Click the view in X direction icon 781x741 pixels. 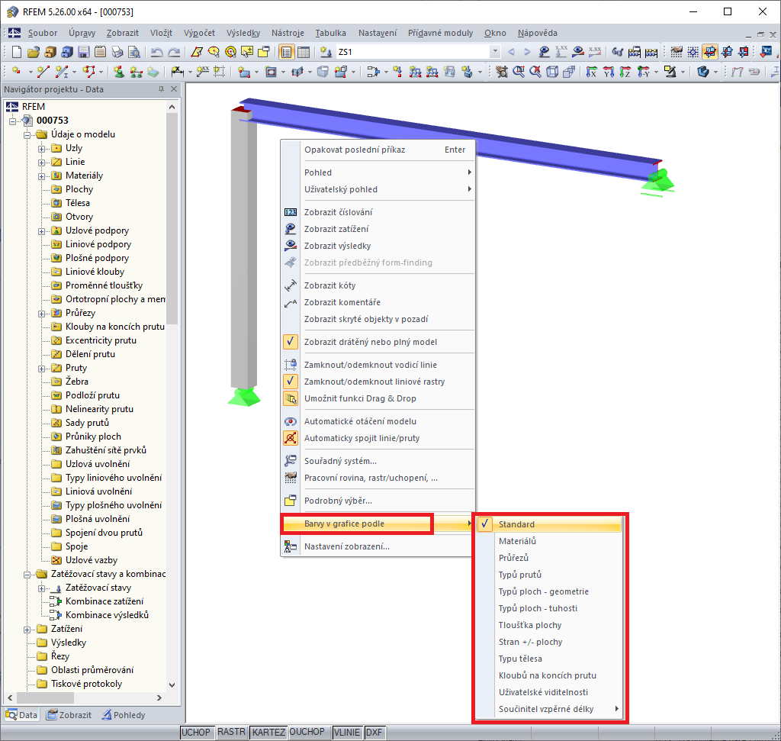pos(591,72)
